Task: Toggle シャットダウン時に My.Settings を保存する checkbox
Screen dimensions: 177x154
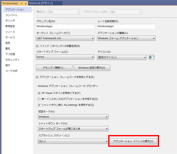Action: 39,105
